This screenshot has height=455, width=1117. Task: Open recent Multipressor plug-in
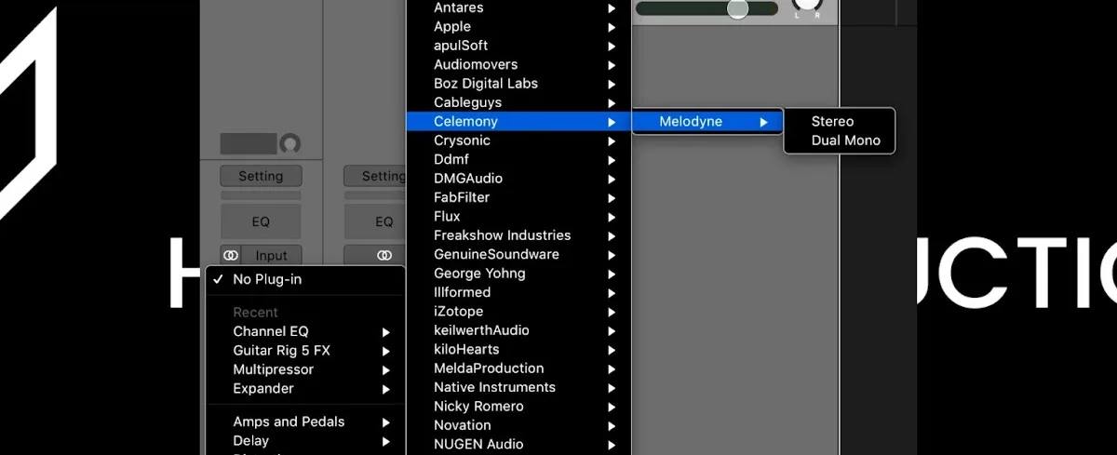(x=305, y=369)
